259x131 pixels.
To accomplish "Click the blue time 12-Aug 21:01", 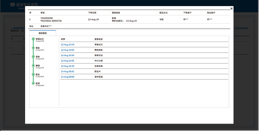I will click(67, 61).
